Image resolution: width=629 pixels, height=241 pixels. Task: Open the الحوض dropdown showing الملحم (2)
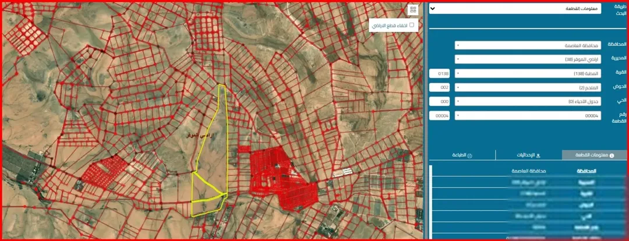point(528,87)
